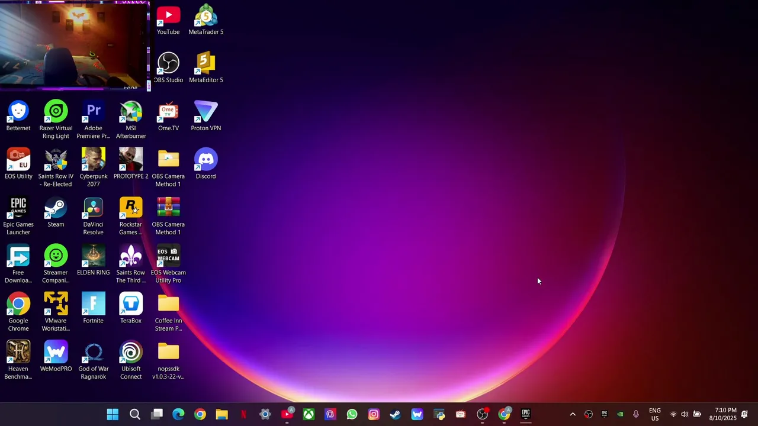
Task: Open File Explorer from the taskbar
Action: [221, 414]
